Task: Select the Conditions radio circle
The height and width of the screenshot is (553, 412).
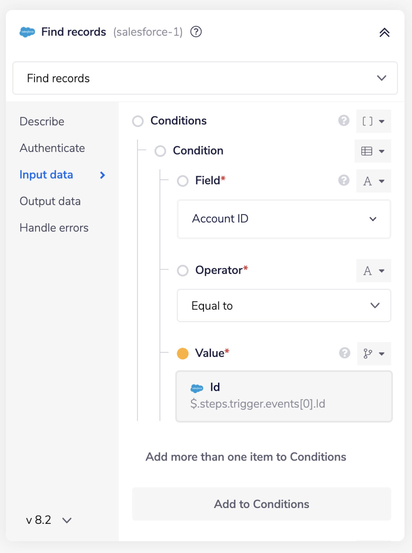Action: click(138, 121)
